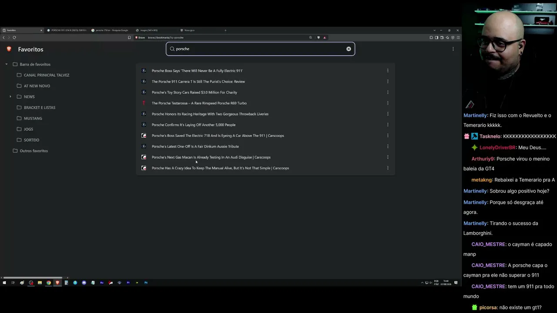The width and height of the screenshot is (557, 313).
Task: Reload the bookmarks page
Action: tap(14, 37)
